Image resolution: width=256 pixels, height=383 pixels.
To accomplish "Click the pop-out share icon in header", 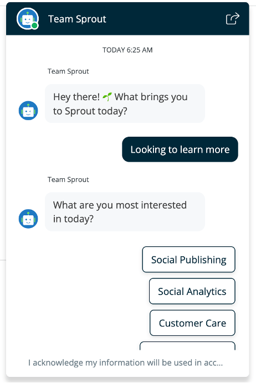I will pos(233,19).
